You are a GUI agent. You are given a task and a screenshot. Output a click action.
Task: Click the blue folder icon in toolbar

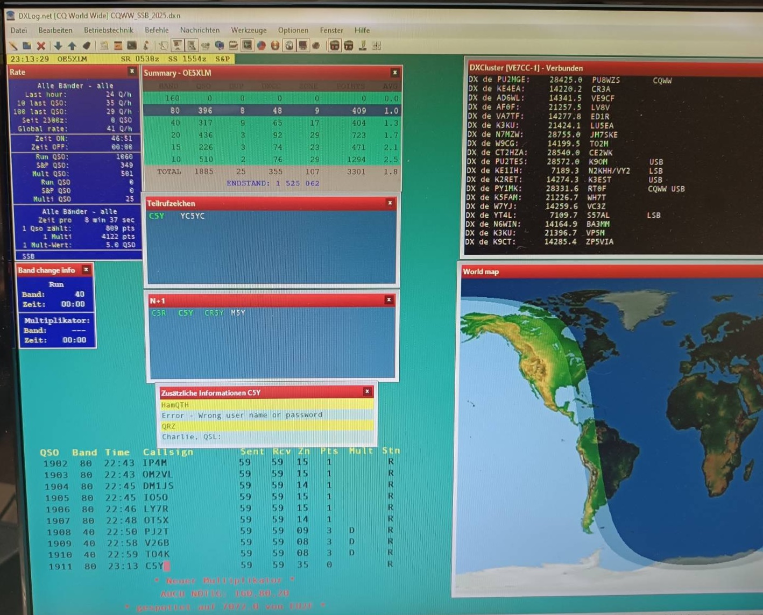tap(27, 46)
